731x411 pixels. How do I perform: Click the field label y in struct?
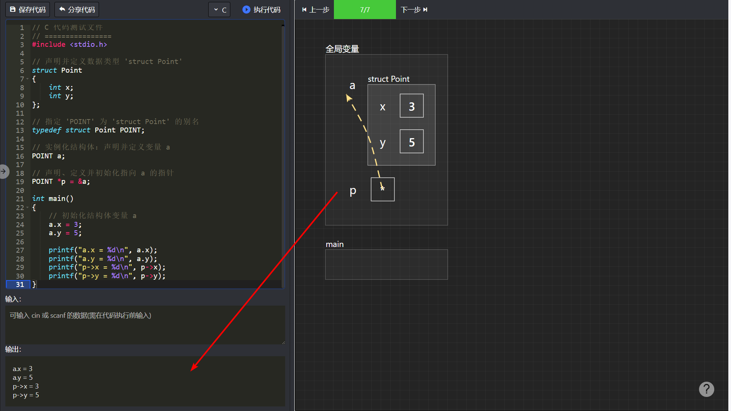(x=383, y=143)
